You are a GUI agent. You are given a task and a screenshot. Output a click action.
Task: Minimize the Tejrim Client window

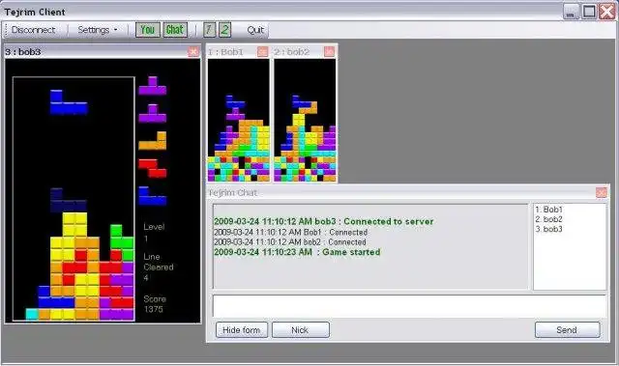click(570, 12)
